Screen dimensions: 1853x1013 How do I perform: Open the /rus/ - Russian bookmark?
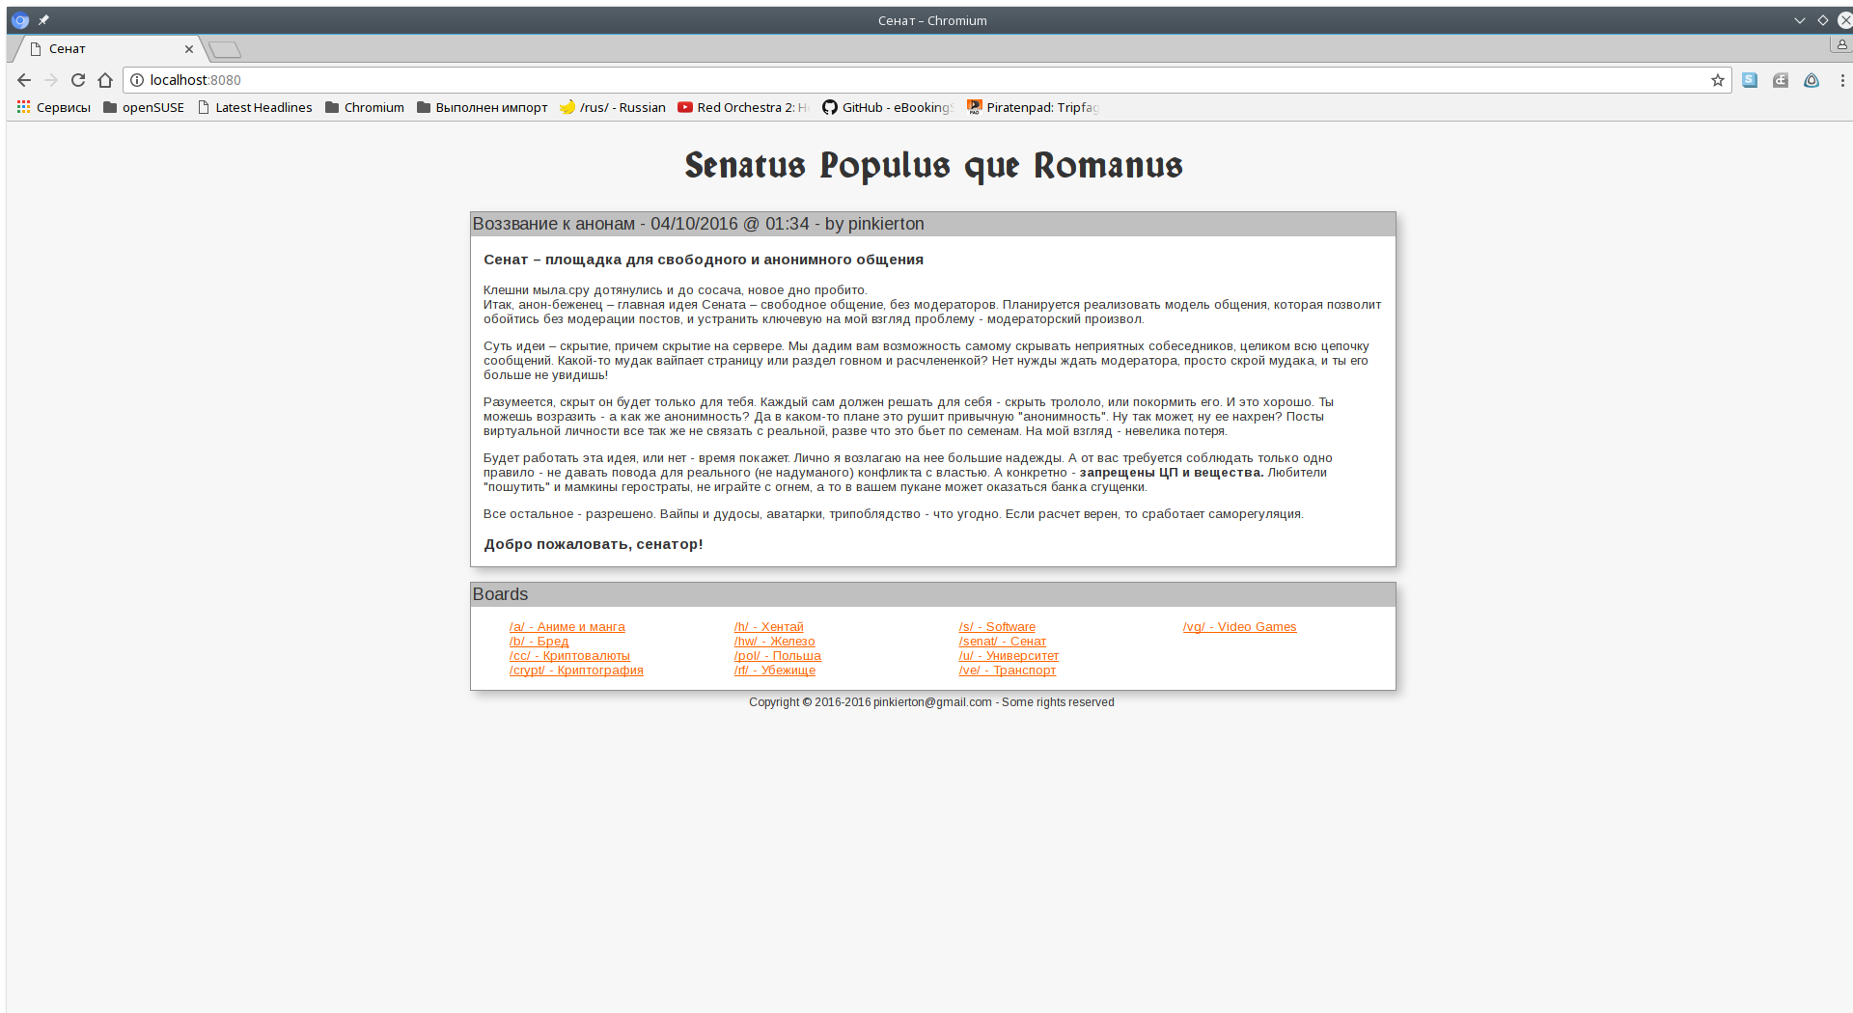(x=613, y=107)
